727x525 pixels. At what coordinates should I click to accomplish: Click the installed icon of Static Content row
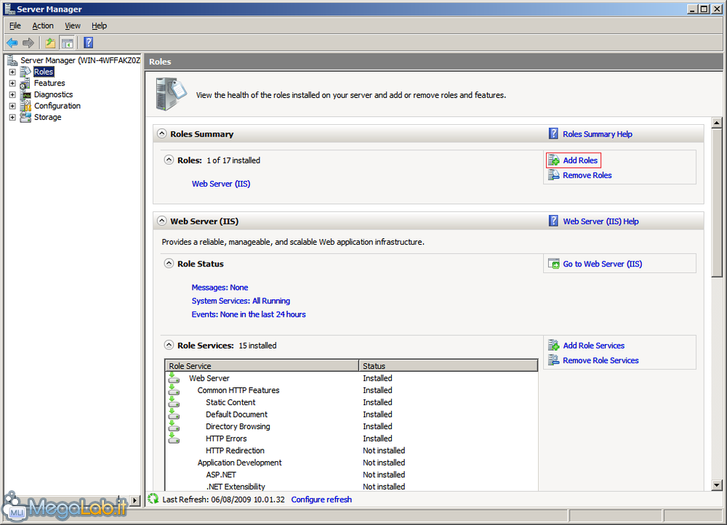(174, 402)
